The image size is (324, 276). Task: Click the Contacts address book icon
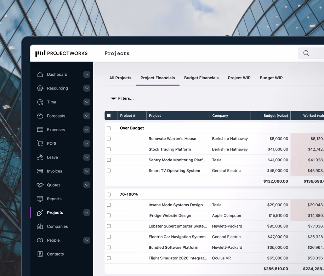click(x=40, y=254)
